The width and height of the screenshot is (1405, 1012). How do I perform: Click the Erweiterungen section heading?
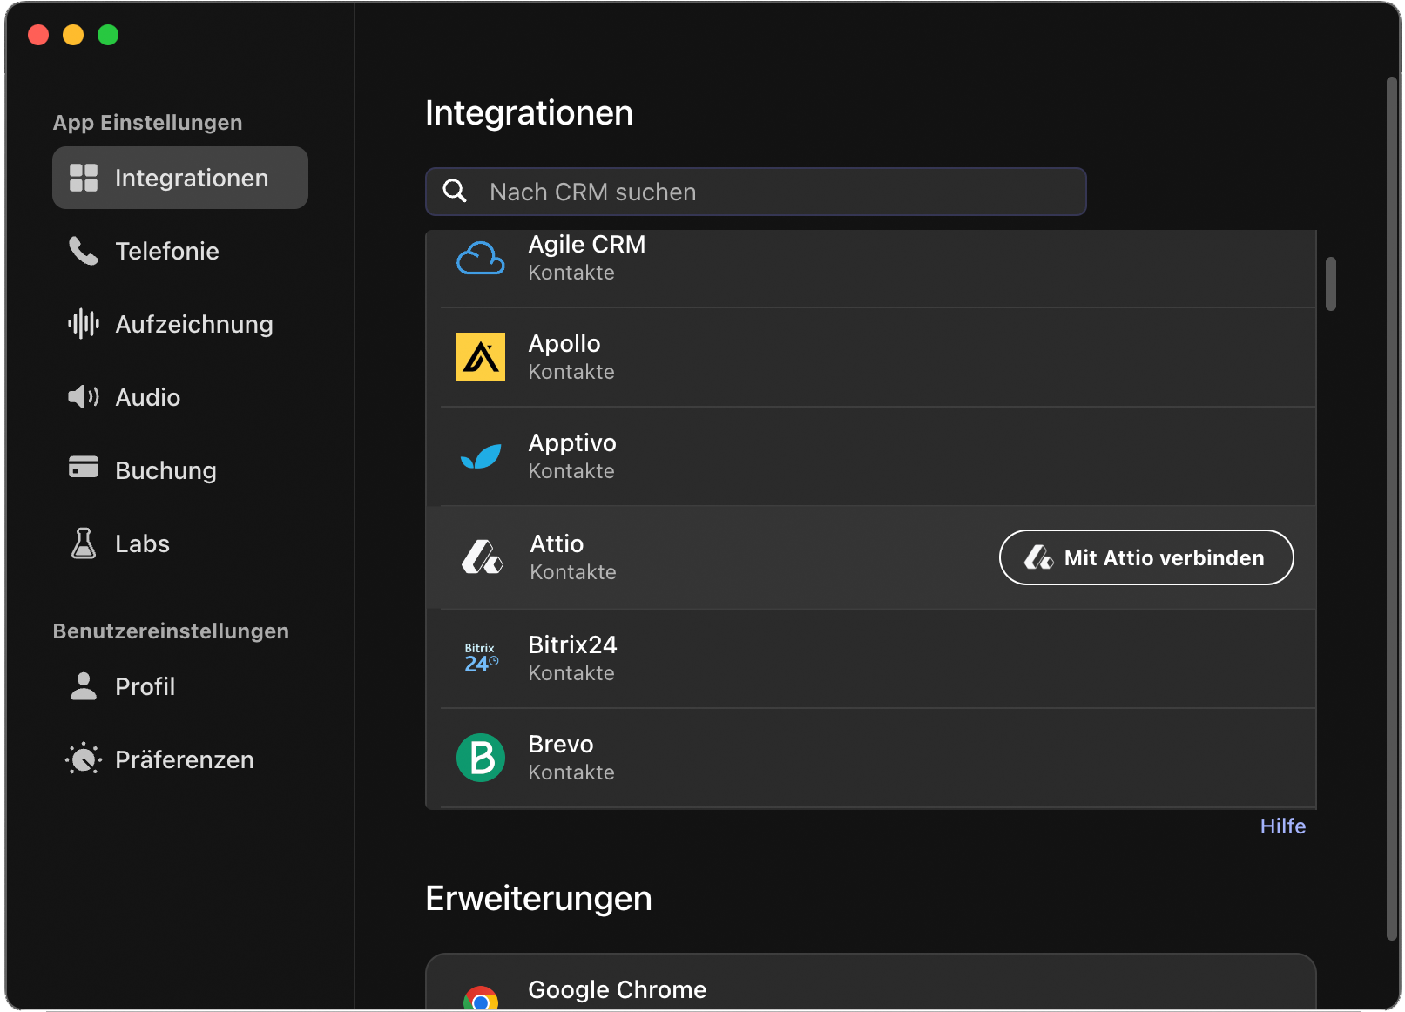tap(538, 899)
